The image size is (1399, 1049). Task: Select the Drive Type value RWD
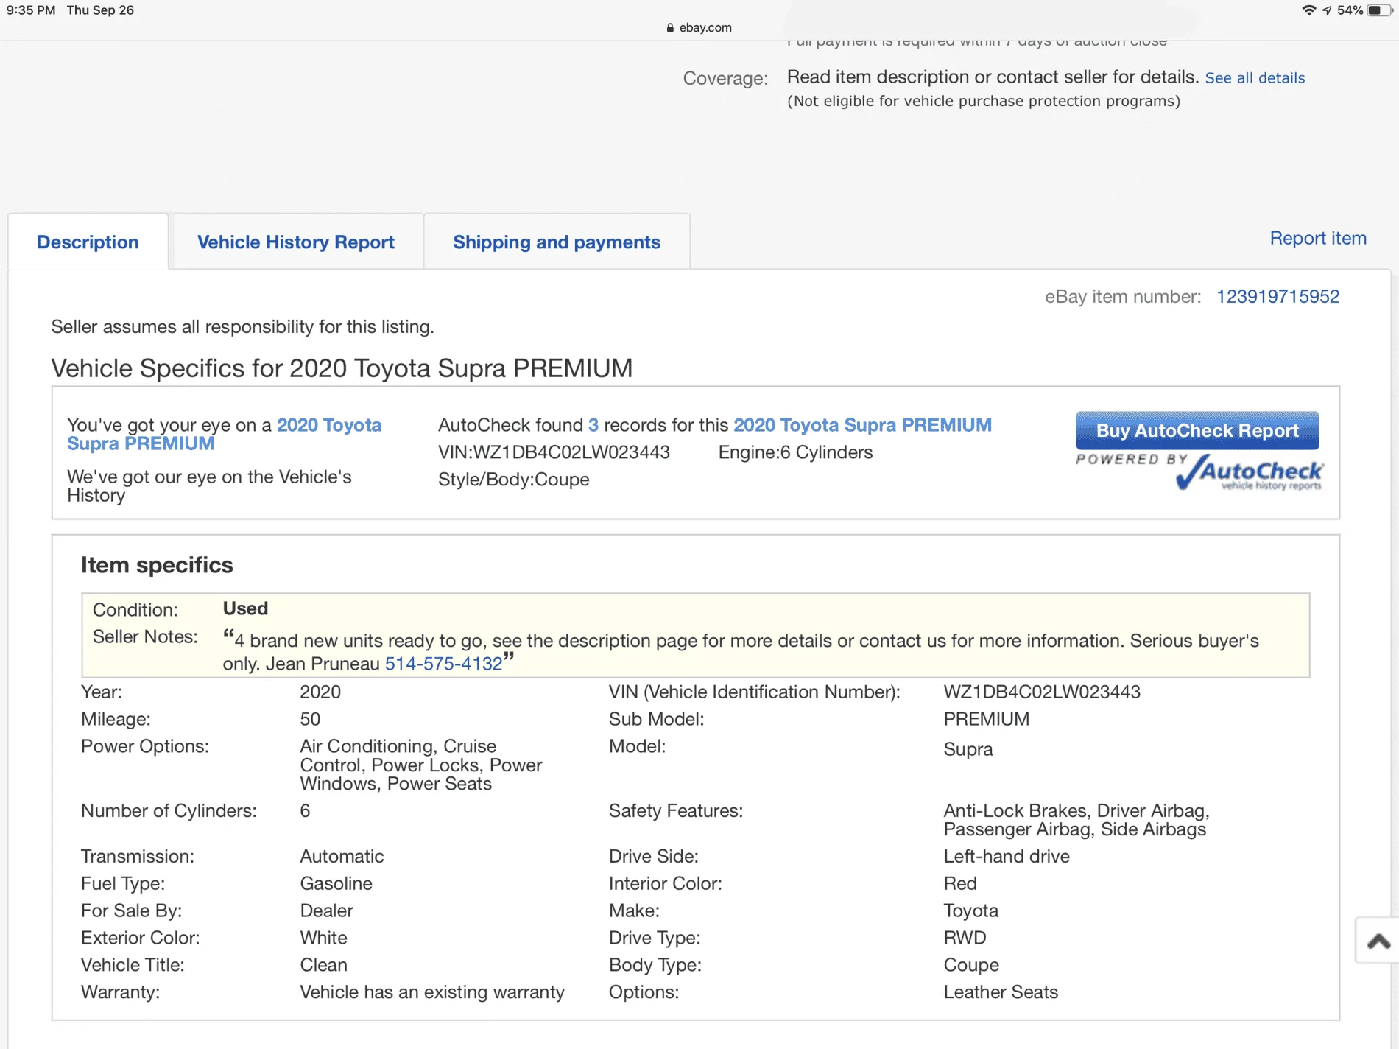(x=965, y=938)
